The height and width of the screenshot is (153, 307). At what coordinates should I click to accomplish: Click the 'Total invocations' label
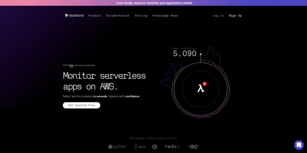(184, 48)
